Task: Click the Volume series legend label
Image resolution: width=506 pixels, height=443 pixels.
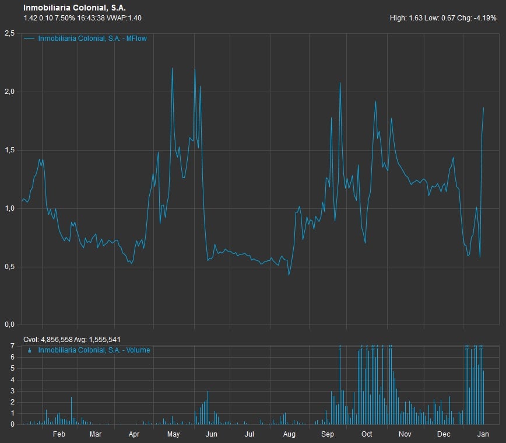Action: (94, 350)
